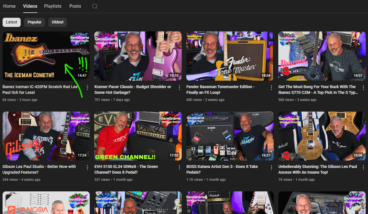
Task: Open more actions for Fender Bassman video
Action: click(x=271, y=87)
